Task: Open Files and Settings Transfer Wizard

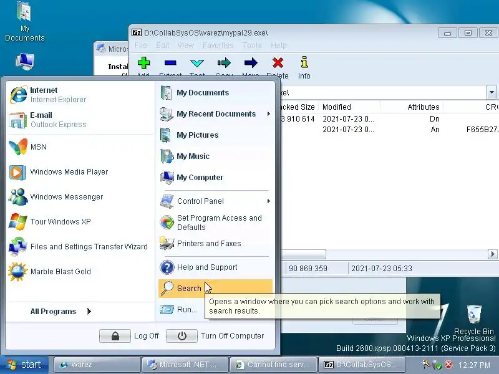Action: tap(80, 247)
